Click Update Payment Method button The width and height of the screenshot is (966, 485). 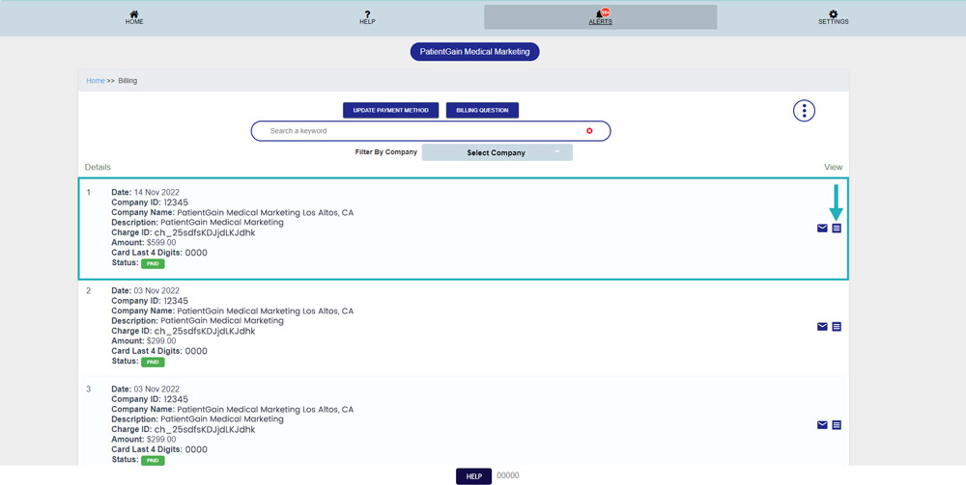click(x=390, y=110)
